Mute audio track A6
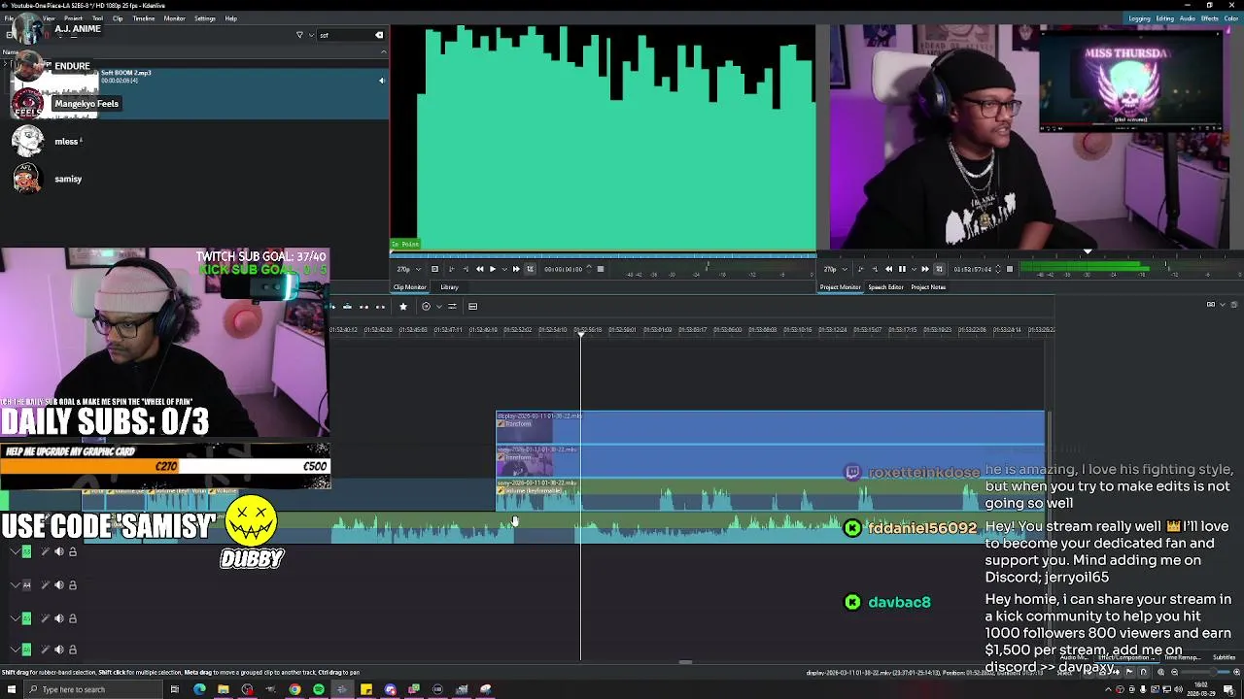This screenshot has height=699, width=1244. (58, 649)
